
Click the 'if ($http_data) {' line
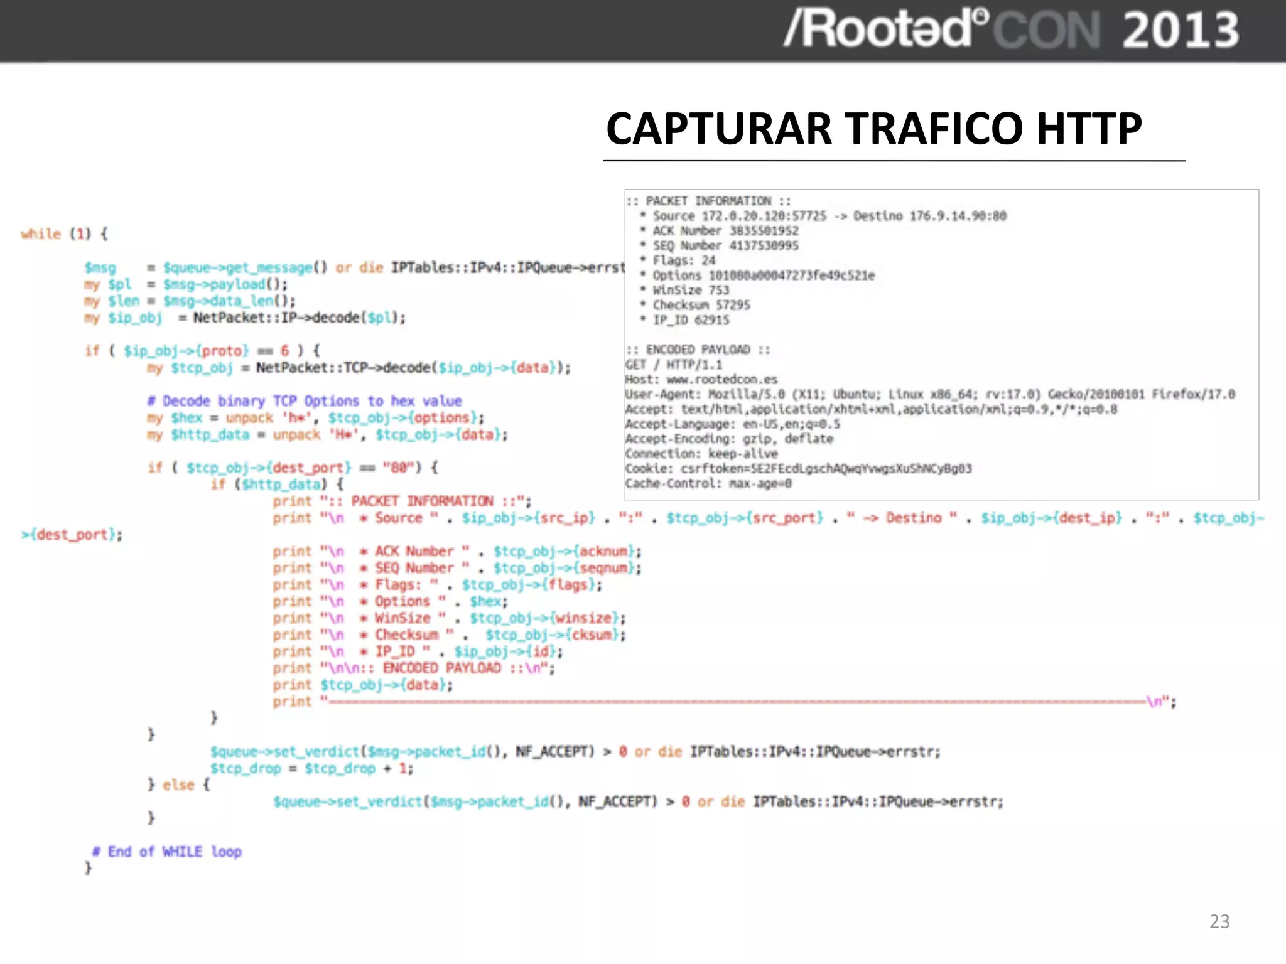[278, 485]
